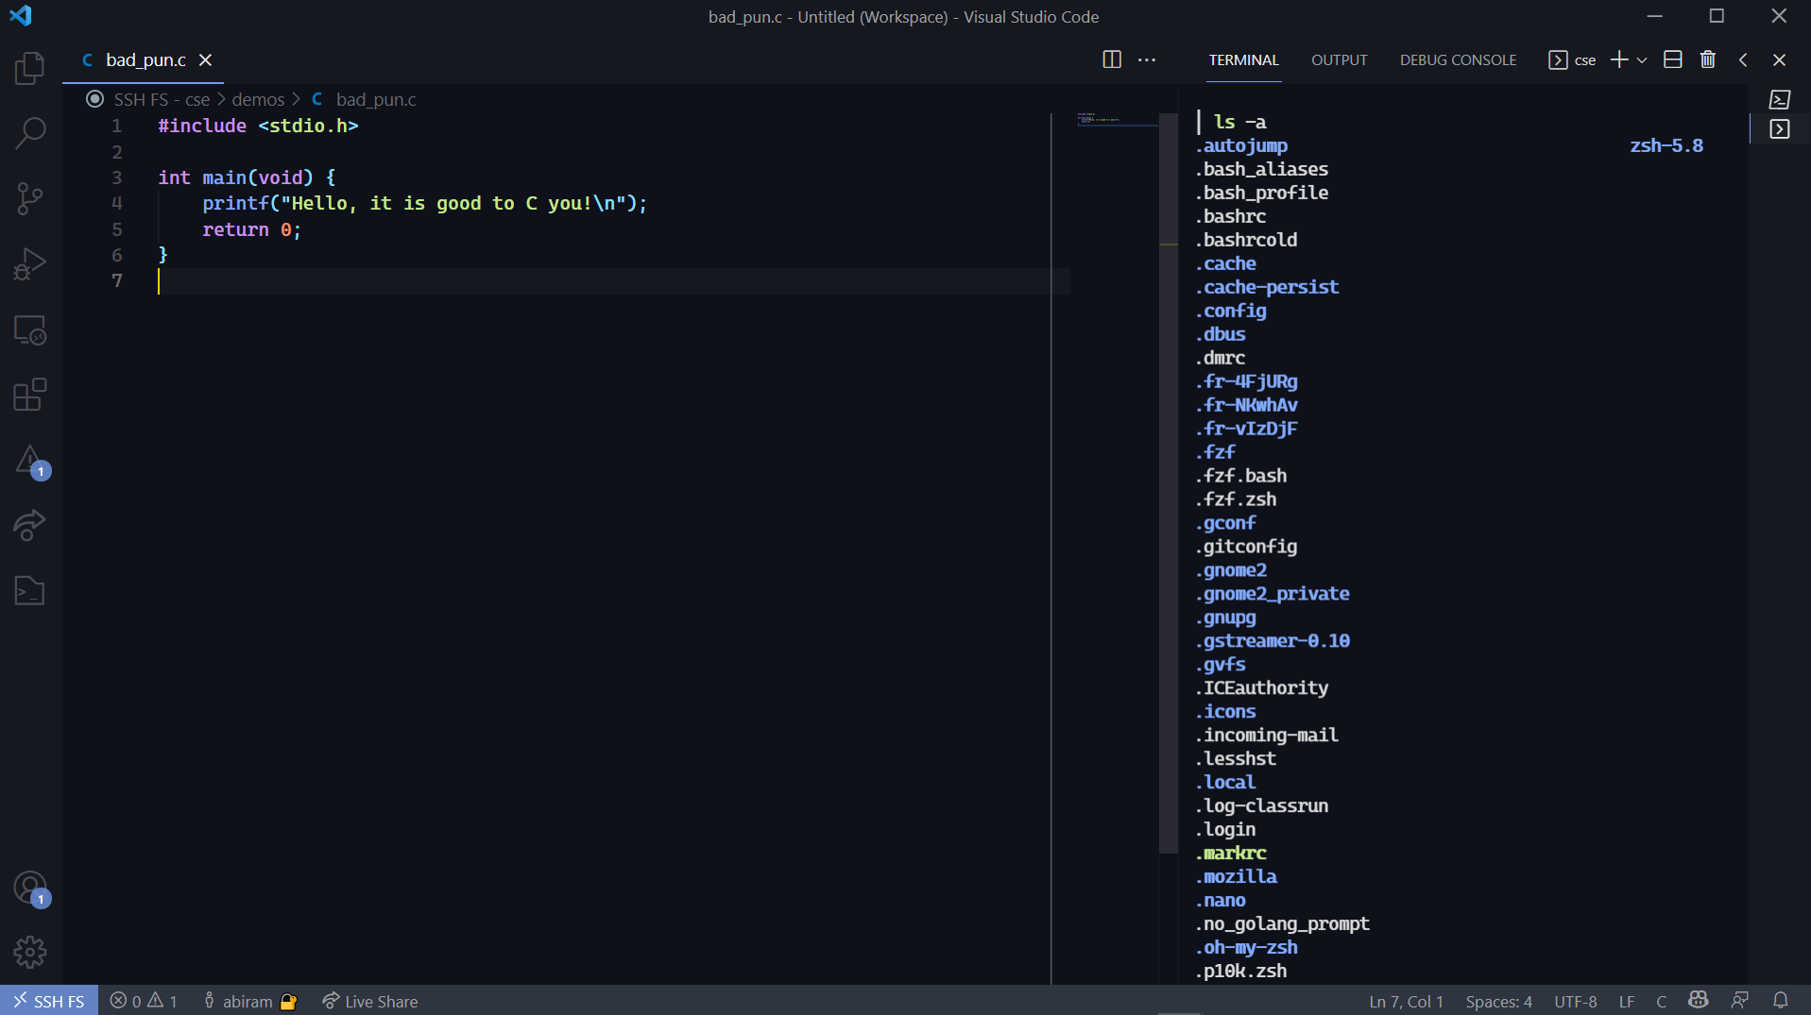
Task: Click the Live Share status bar button
Action: 370,1001
